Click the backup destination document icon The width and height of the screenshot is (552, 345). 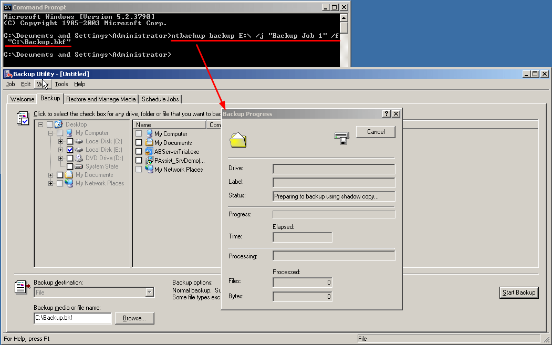[x=23, y=287]
